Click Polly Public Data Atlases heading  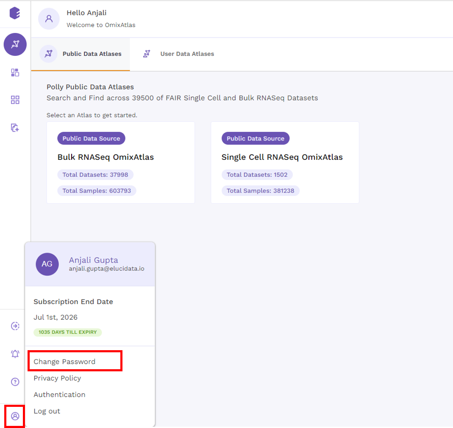point(90,87)
